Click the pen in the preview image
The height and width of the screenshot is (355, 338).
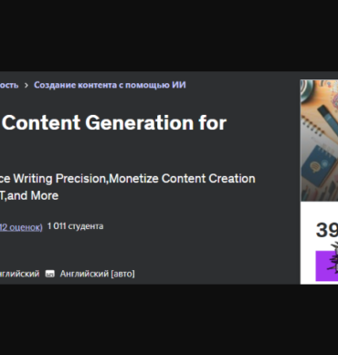(x=328, y=115)
